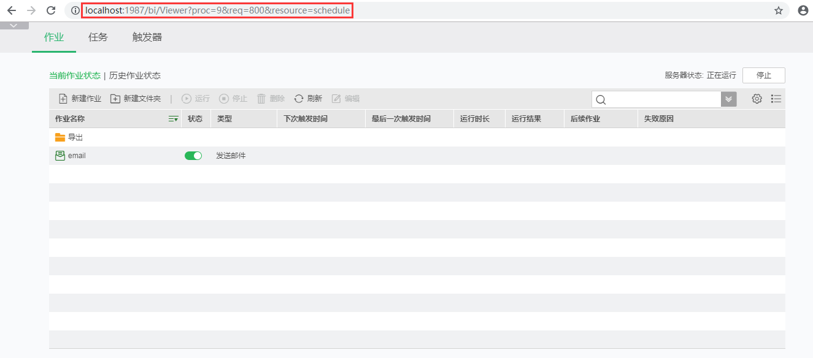Open the 导出 folder icon

click(59, 137)
